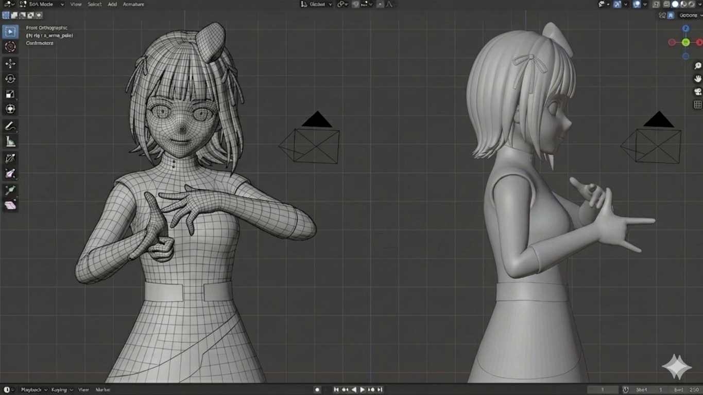Activate the Annotate pencil tool
The image size is (703, 395).
pyautogui.click(x=10, y=126)
